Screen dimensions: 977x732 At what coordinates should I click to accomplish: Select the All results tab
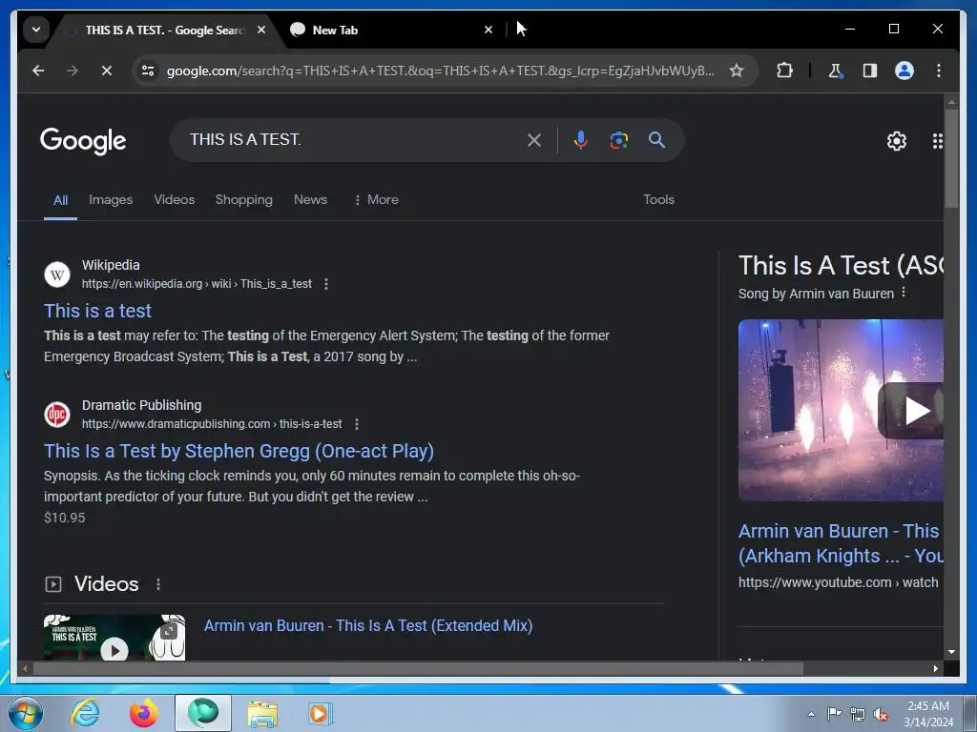[x=60, y=200]
